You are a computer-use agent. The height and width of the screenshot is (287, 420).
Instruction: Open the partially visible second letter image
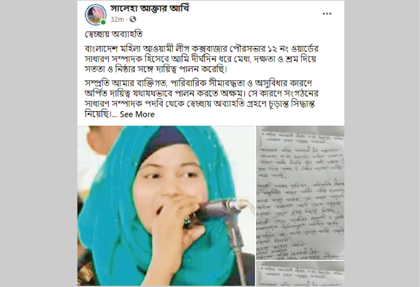coord(300,273)
